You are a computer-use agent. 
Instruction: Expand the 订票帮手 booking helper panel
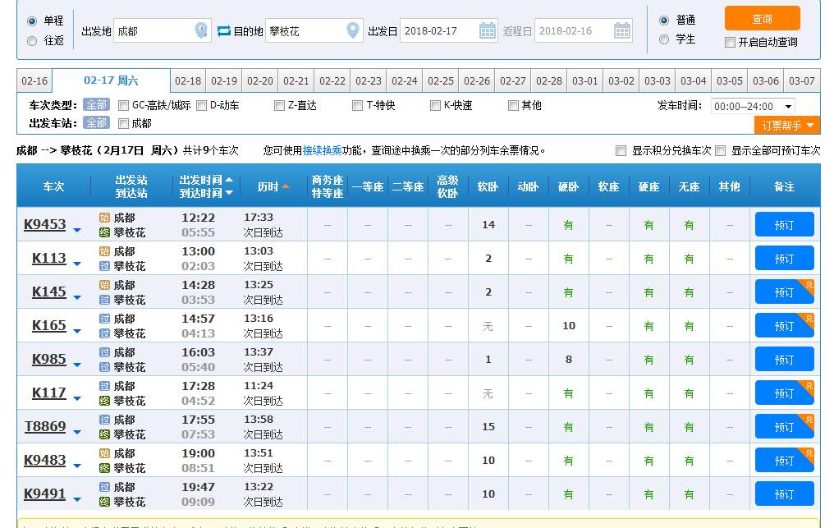(786, 126)
